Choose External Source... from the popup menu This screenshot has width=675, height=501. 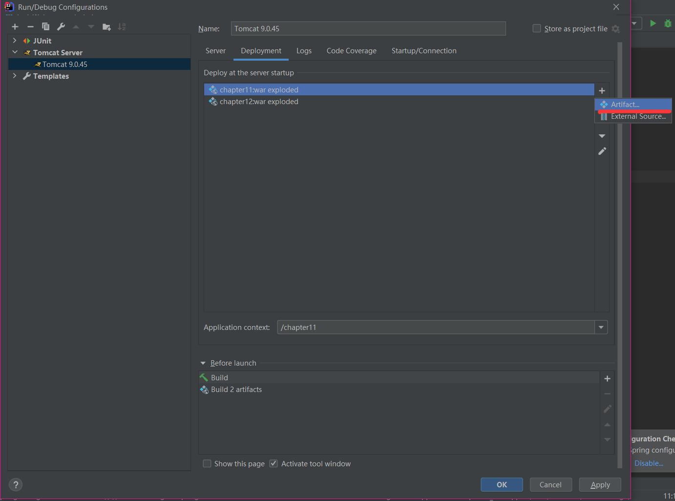633,116
